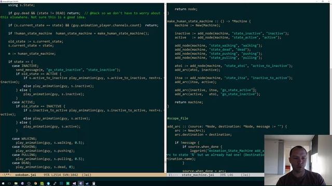The height and width of the screenshot is (186, 332).
Task: Click 'play_animation(guy, s.dead, 0);' line
Action: 45,167
